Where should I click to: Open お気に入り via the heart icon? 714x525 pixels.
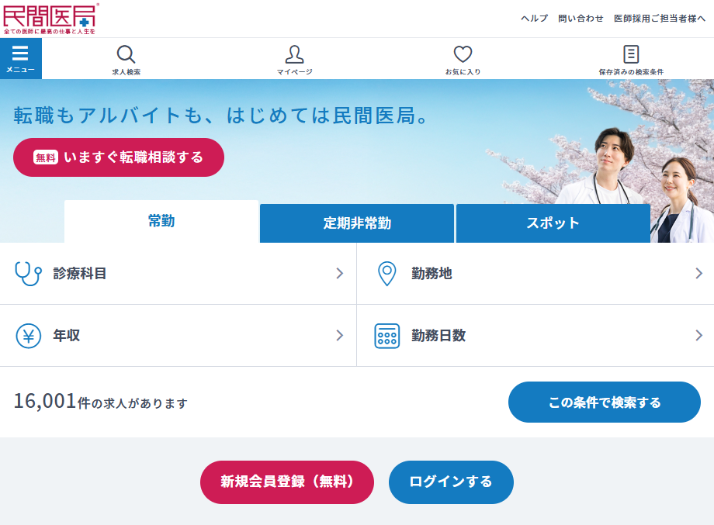pyautogui.click(x=463, y=54)
